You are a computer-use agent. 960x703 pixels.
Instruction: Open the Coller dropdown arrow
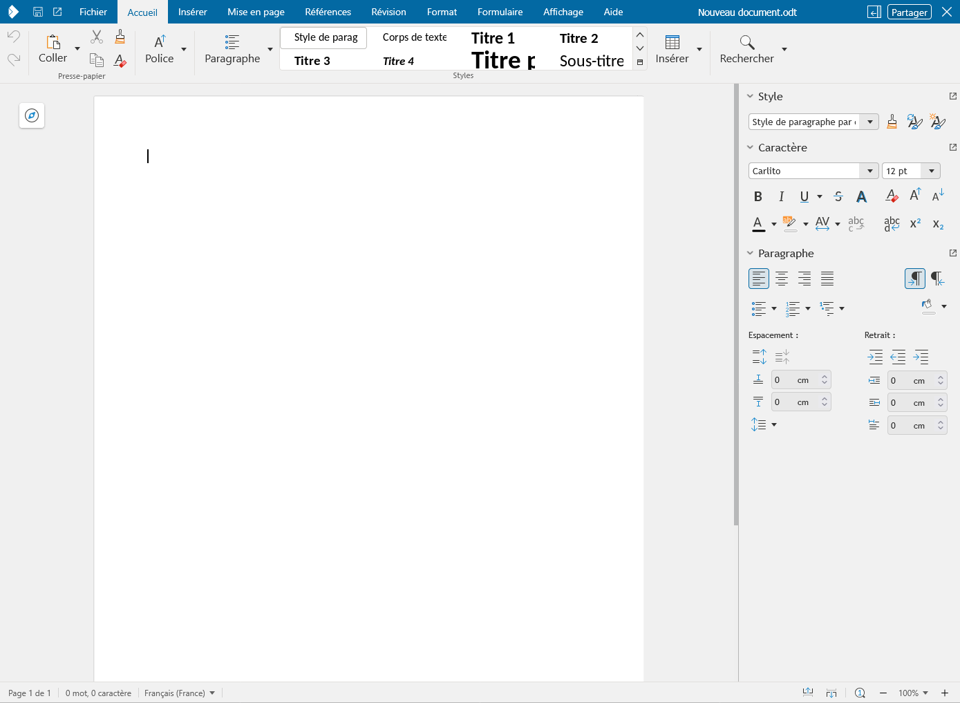coord(77,49)
